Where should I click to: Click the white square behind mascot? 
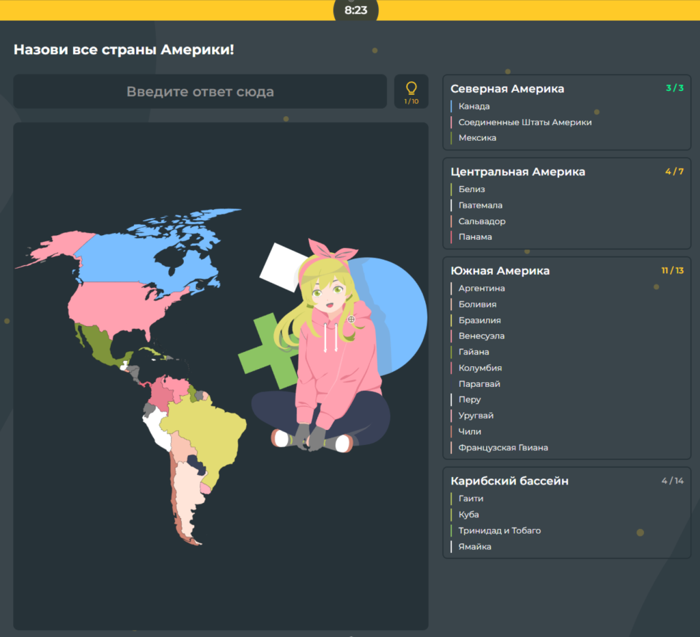(x=280, y=263)
